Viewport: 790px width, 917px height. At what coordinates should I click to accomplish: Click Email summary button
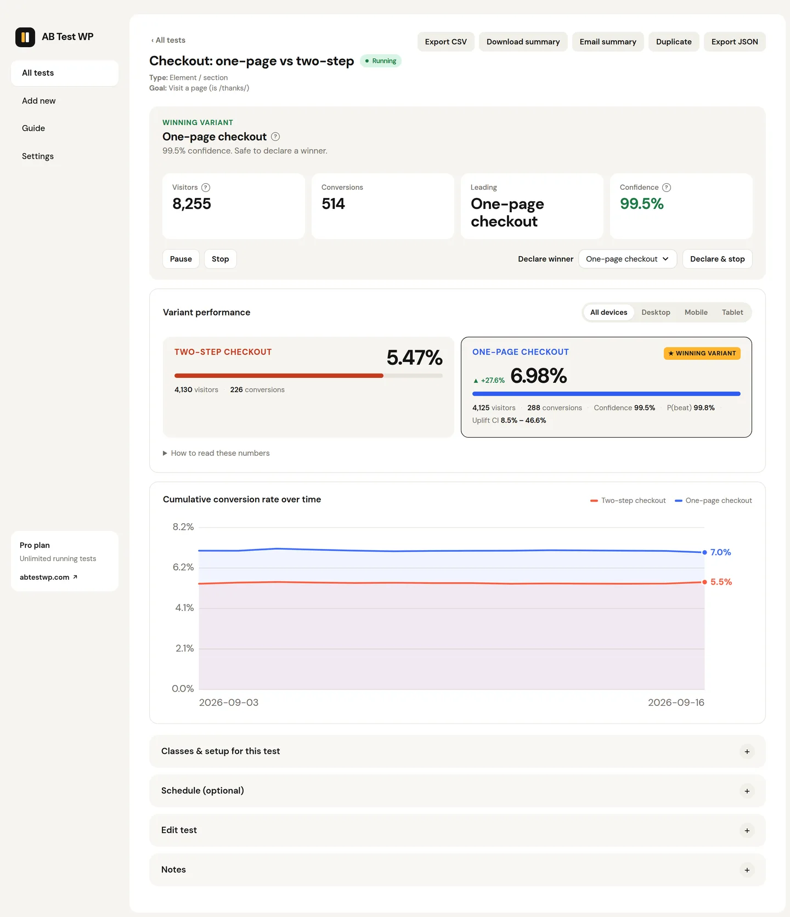point(608,42)
